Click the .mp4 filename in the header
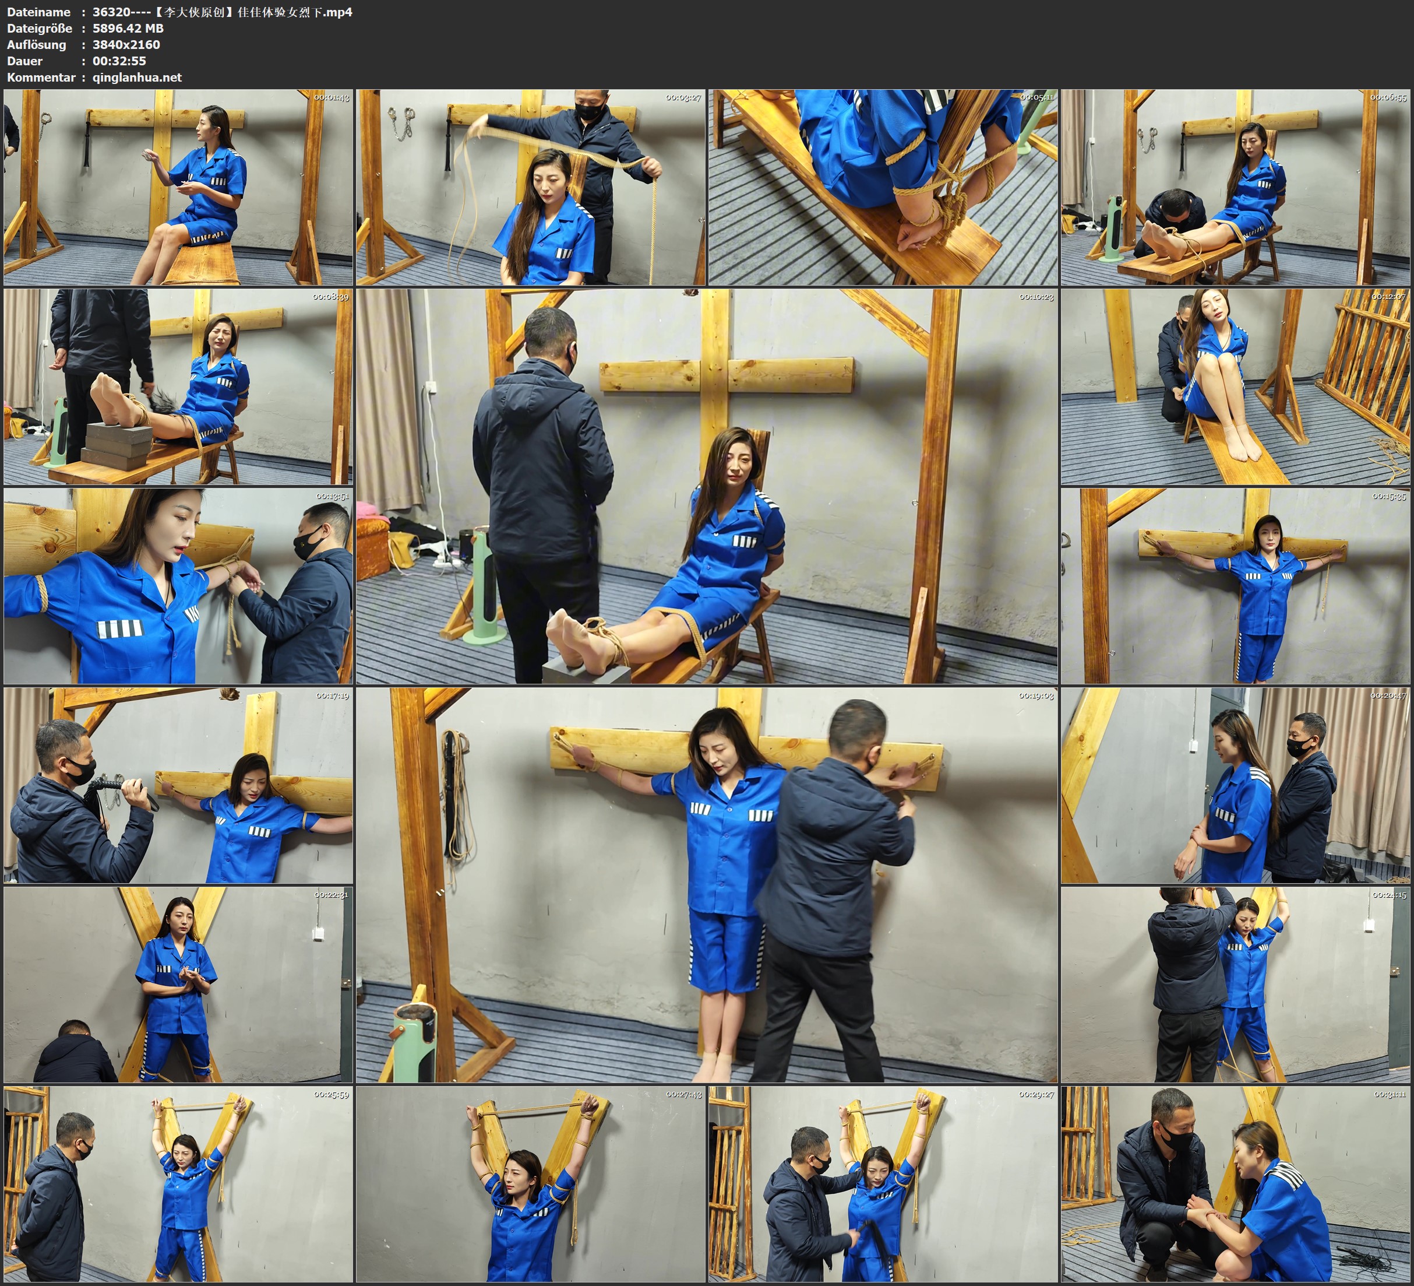 223,12
